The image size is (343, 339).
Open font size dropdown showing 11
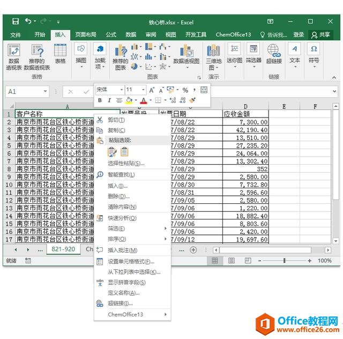tap(143, 90)
